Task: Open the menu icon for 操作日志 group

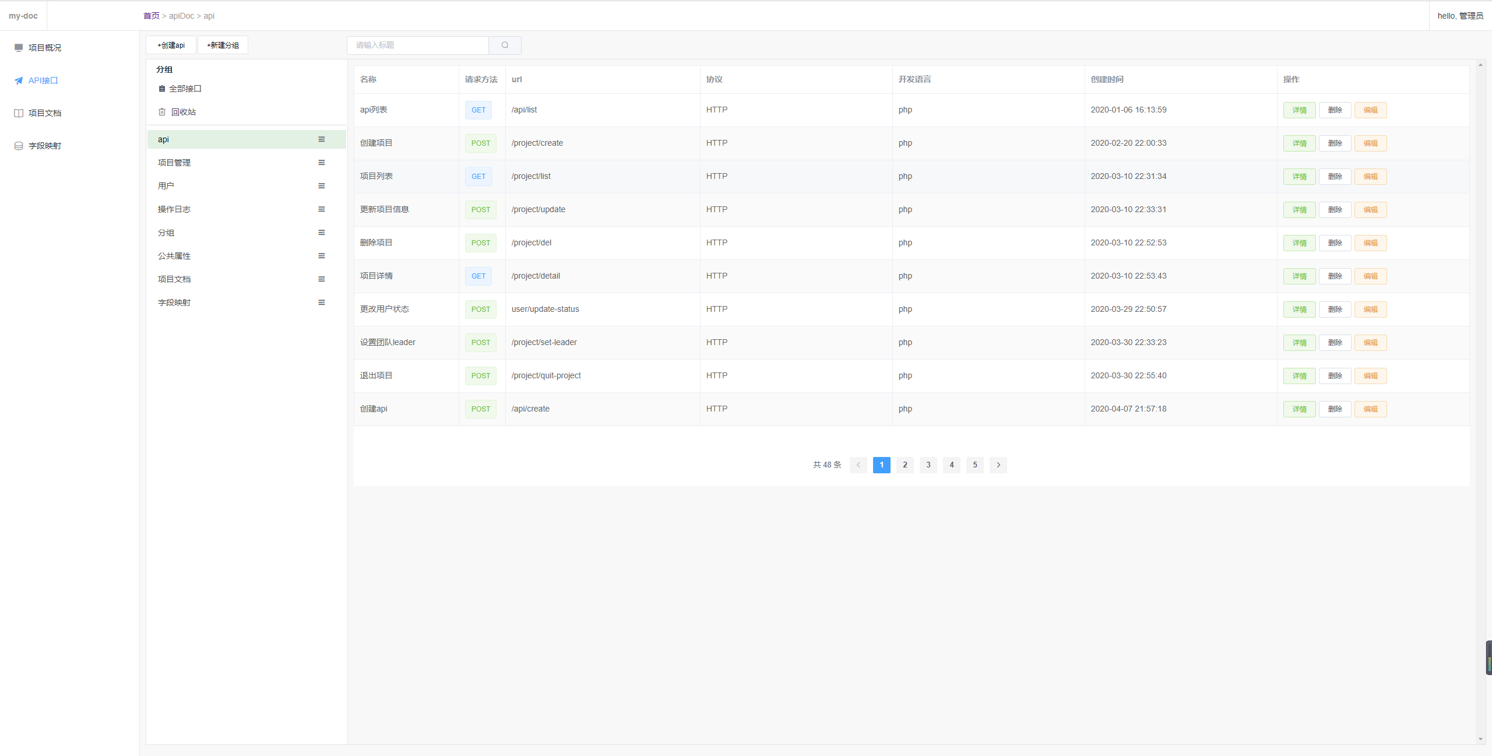Action: (x=321, y=209)
